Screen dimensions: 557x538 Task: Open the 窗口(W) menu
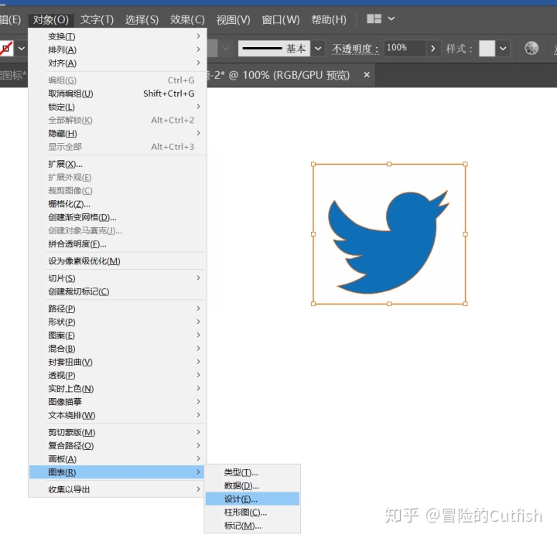[x=281, y=19]
